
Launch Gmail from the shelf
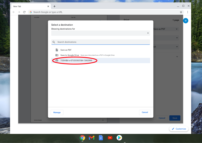[92, 138]
